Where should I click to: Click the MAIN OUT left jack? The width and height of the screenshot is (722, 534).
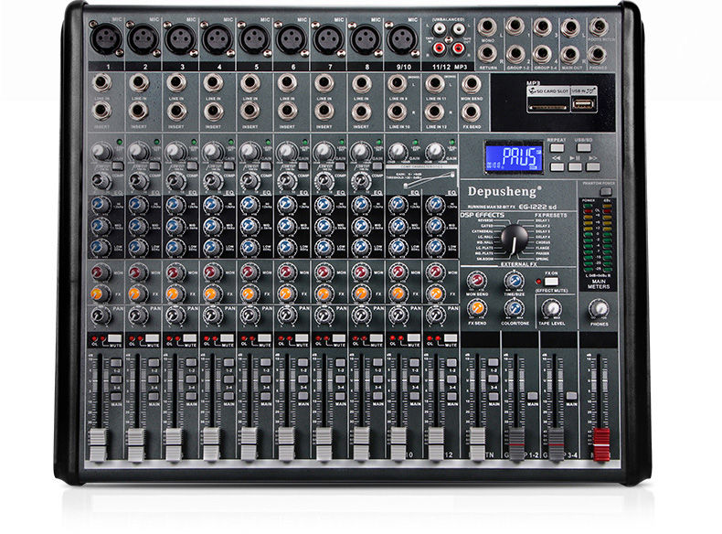570,27
